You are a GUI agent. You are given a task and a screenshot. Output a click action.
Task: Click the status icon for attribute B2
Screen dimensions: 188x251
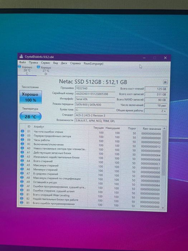(x=22, y=198)
